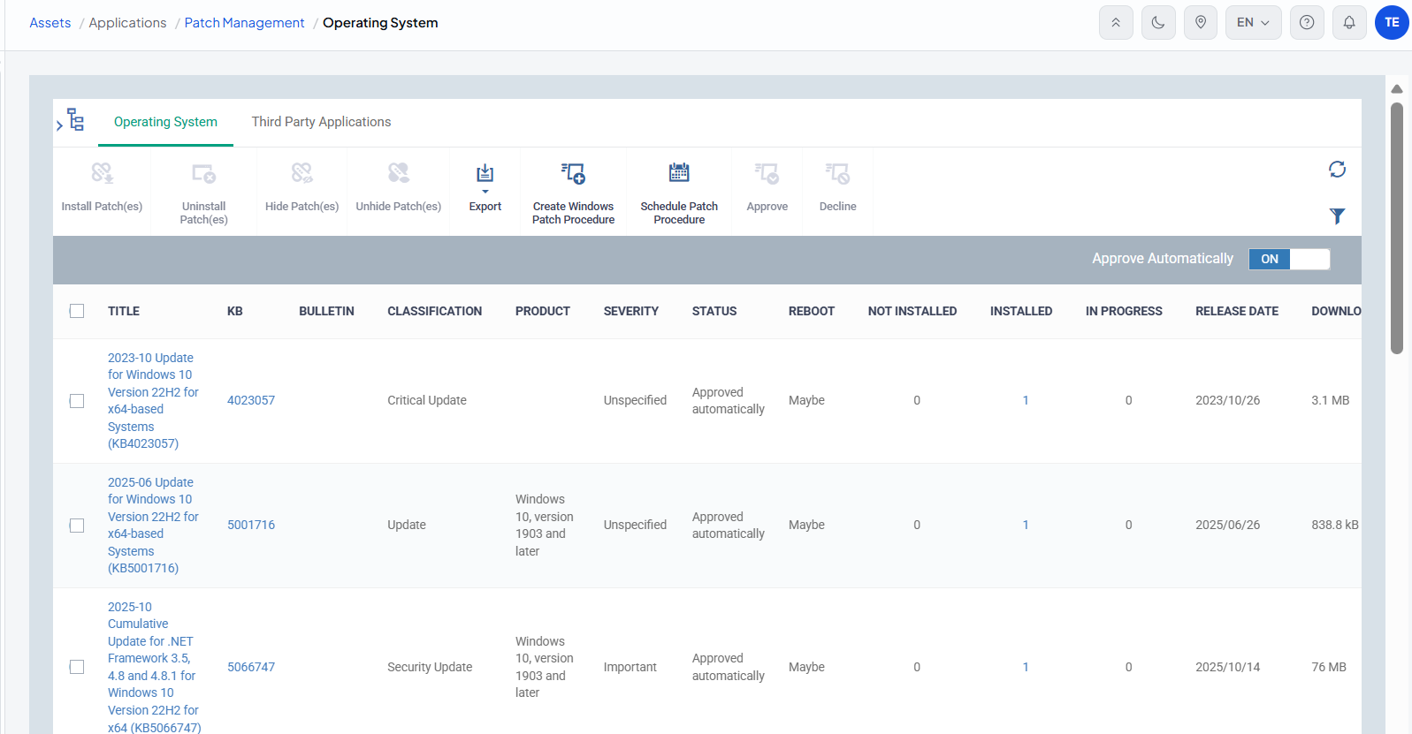Viewport: 1412px width, 734px height.
Task: Open Schedule Patch Procedure calendar icon
Action: (x=679, y=172)
